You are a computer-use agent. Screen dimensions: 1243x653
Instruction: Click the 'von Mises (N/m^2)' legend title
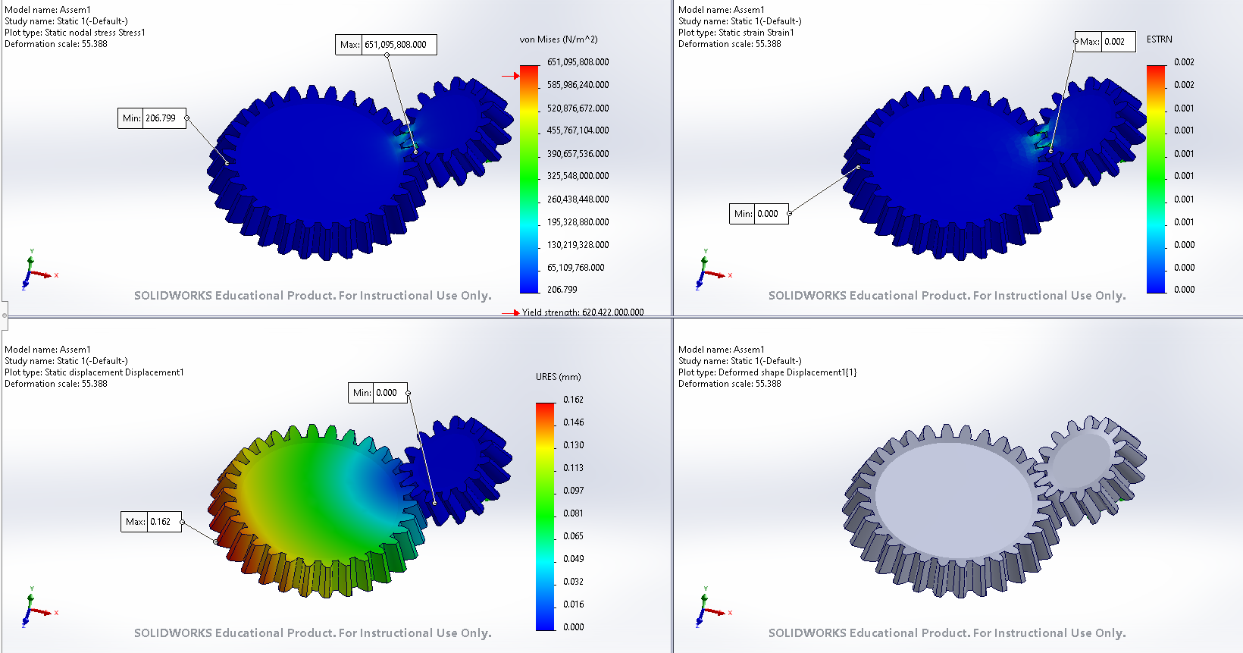(559, 39)
